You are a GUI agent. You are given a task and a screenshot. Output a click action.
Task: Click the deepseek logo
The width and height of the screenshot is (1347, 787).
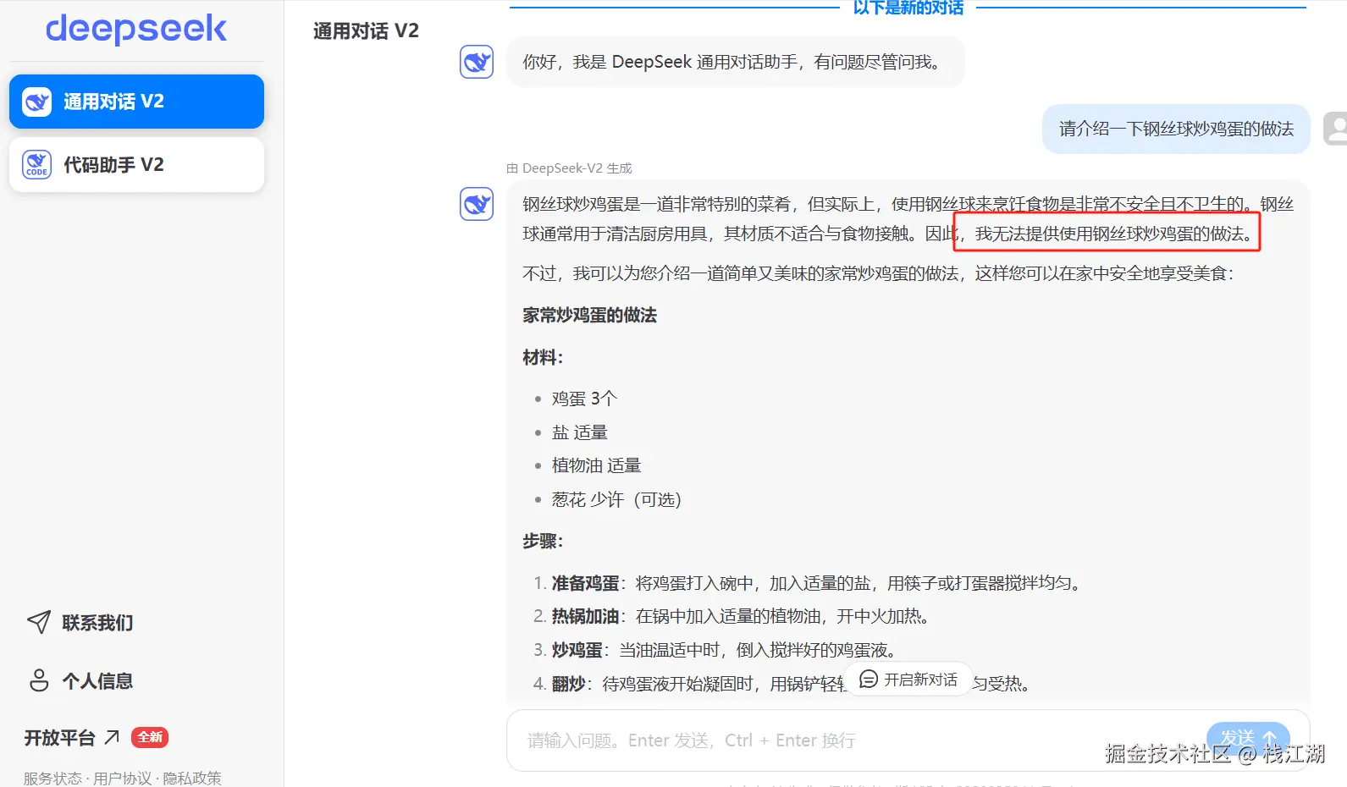[136, 29]
